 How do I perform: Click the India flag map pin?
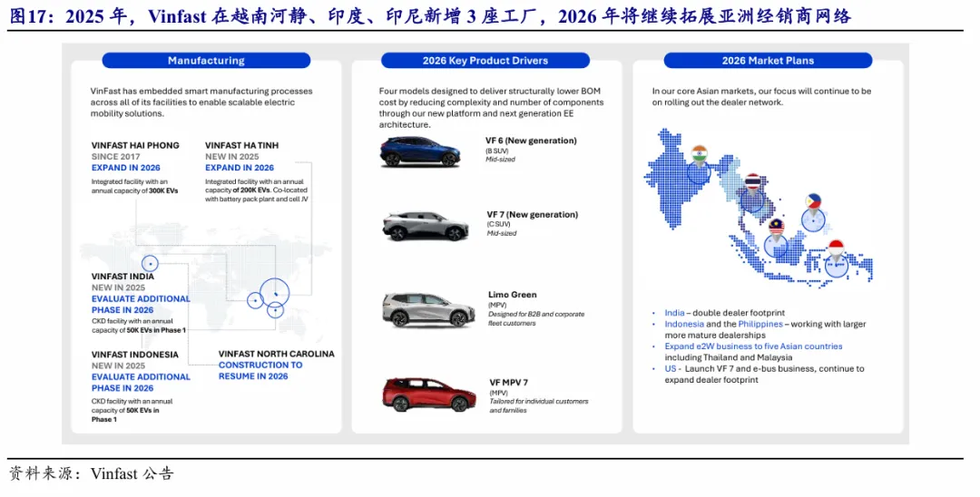tap(700, 156)
